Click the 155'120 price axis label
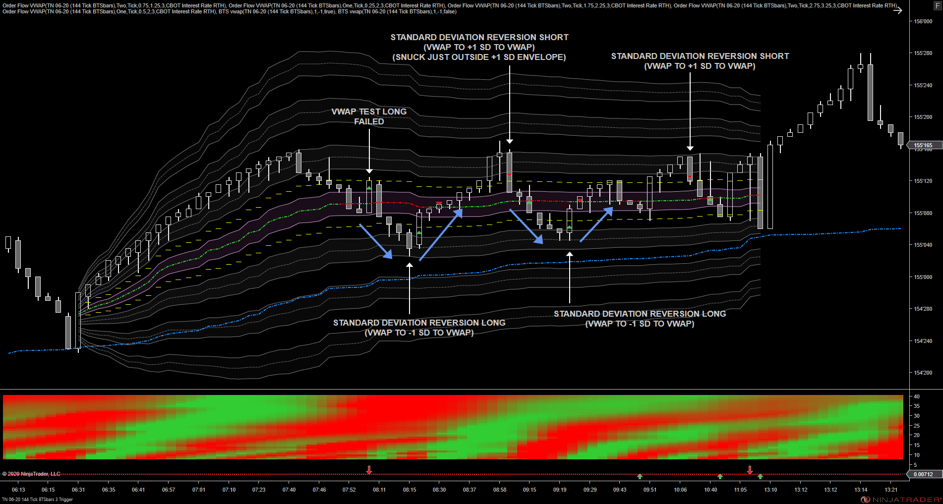The width and height of the screenshot is (943, 504). coord(923,181)
